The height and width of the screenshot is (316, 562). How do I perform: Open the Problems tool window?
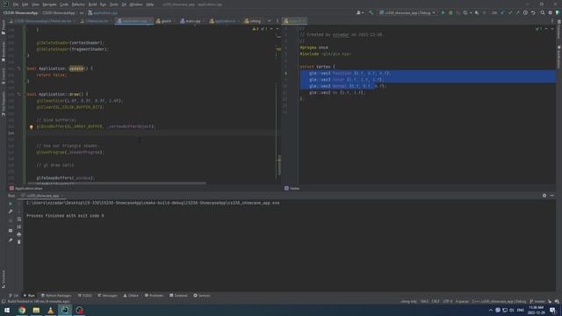(x=154, y=296)
